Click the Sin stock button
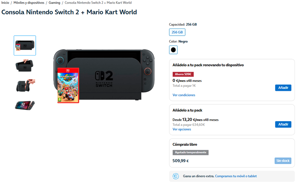This screenshot has width=300, height=185. click(283, 161)
